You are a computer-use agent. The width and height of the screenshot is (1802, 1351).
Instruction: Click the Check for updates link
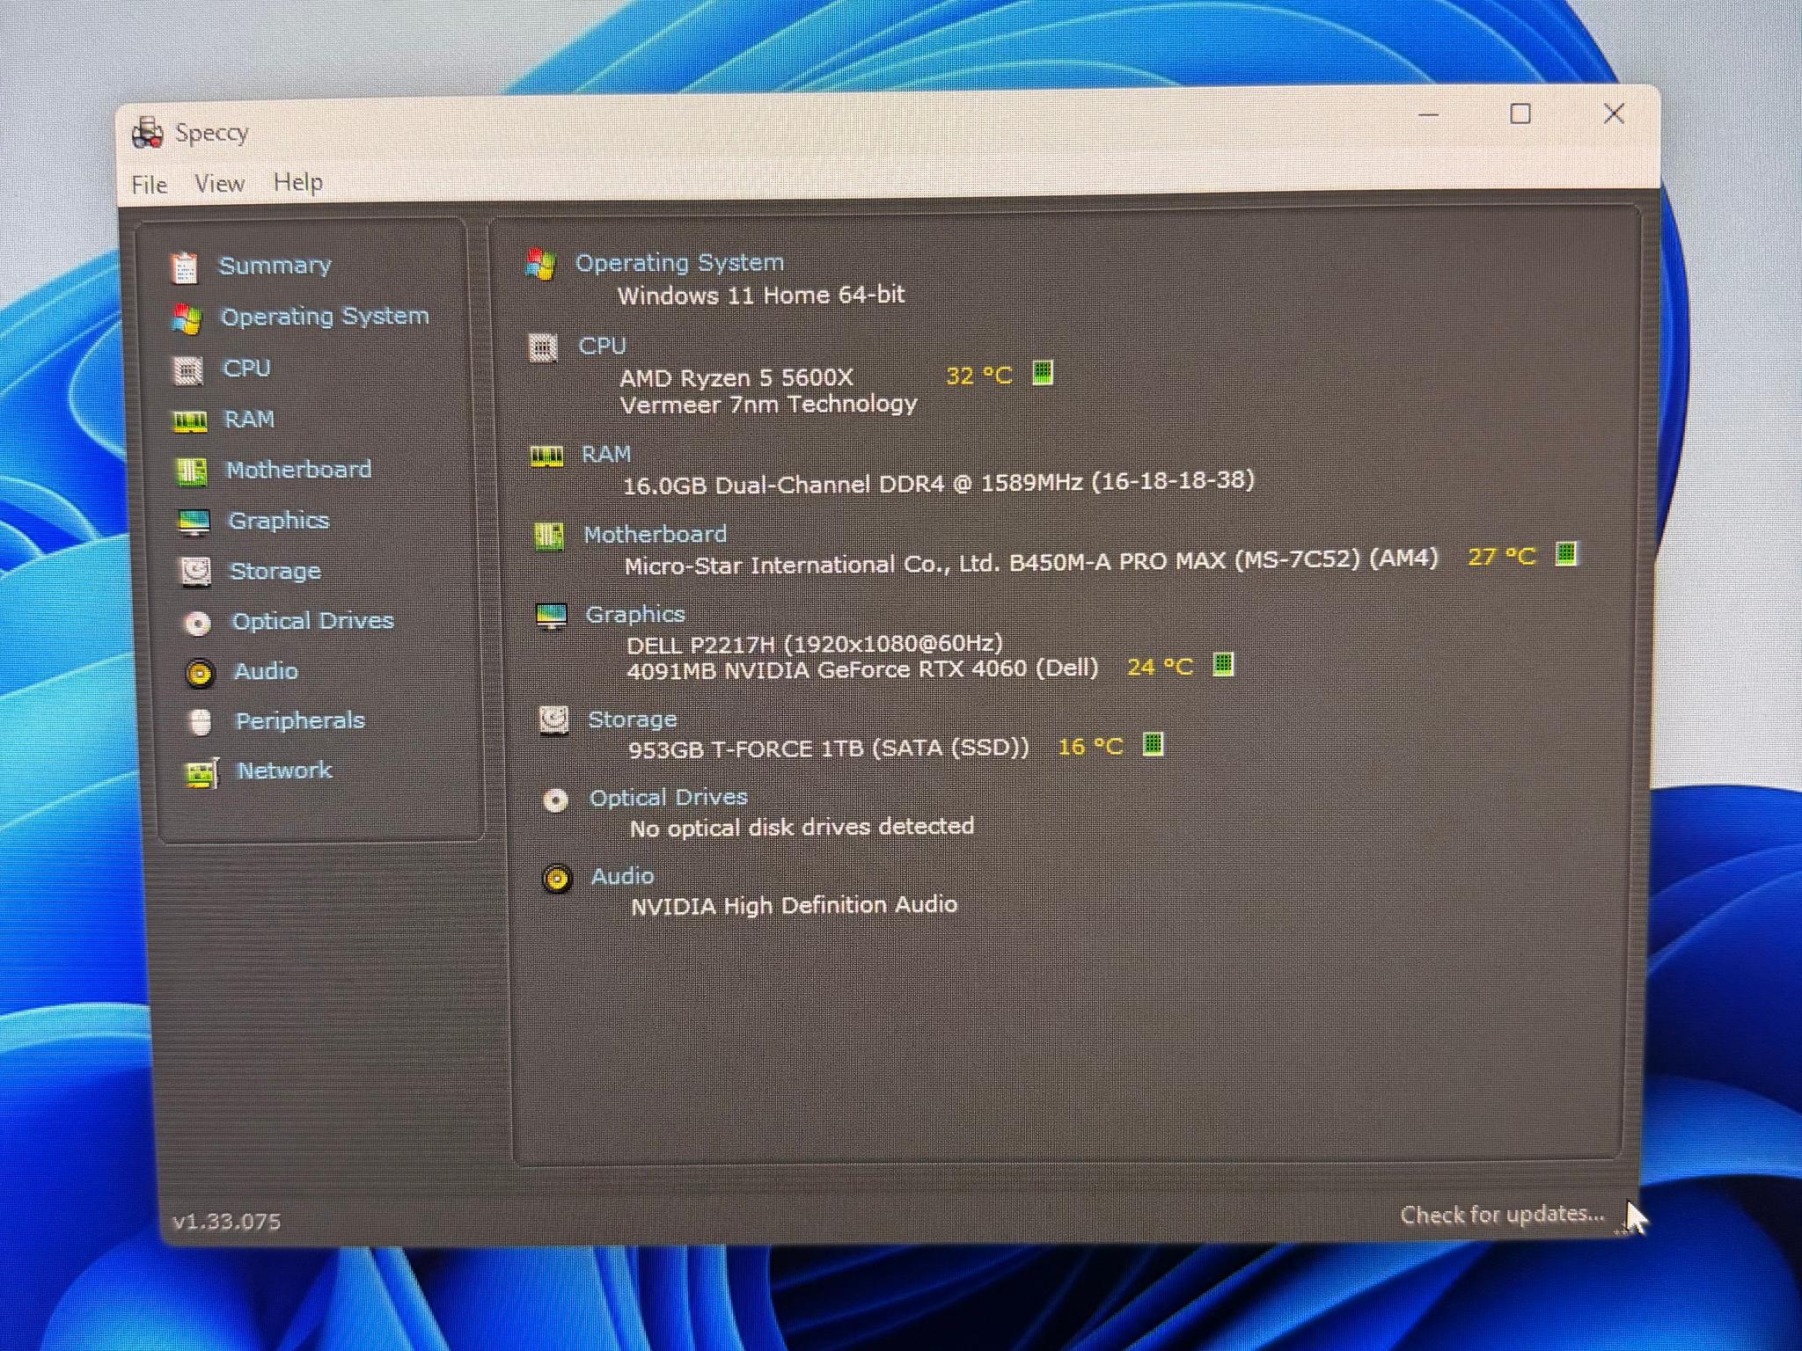[x=1502, y=1216]
